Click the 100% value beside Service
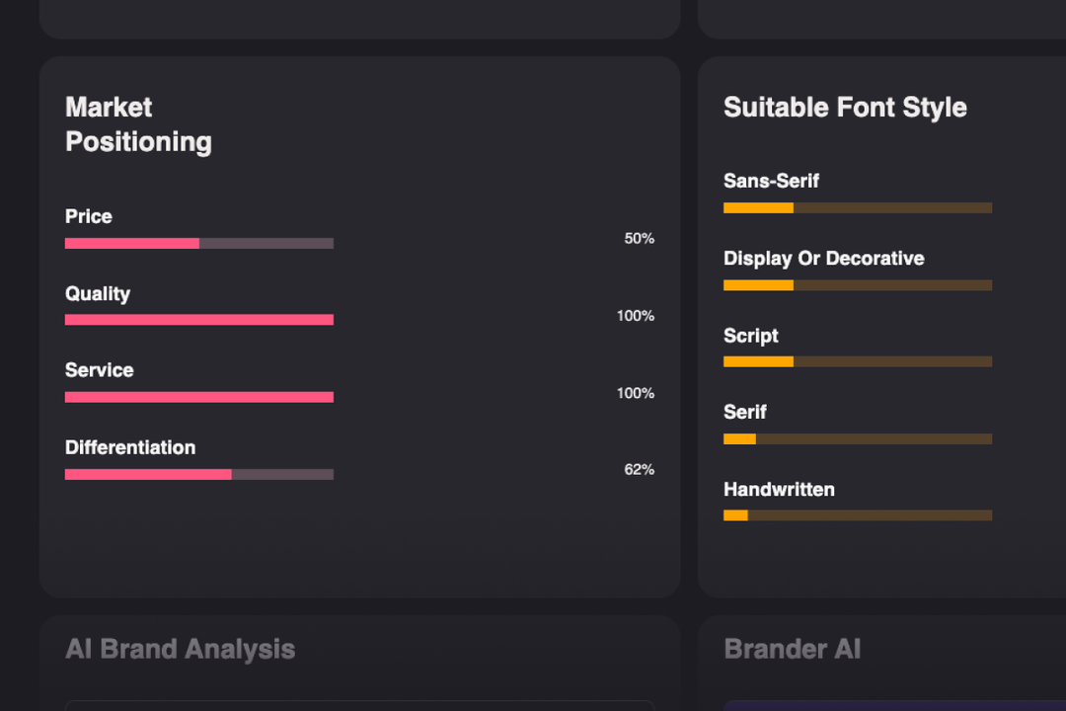The height and width of the screenshot is (711, 1066). coord(636,393)
